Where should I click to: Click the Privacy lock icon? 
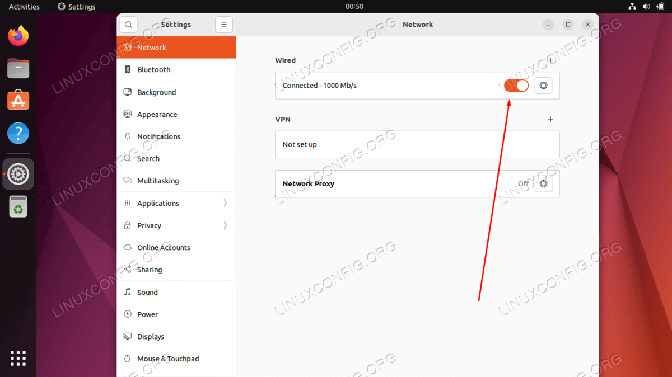pos(127,225)
